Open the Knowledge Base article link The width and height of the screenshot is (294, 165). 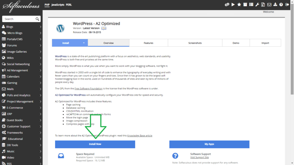140,135
